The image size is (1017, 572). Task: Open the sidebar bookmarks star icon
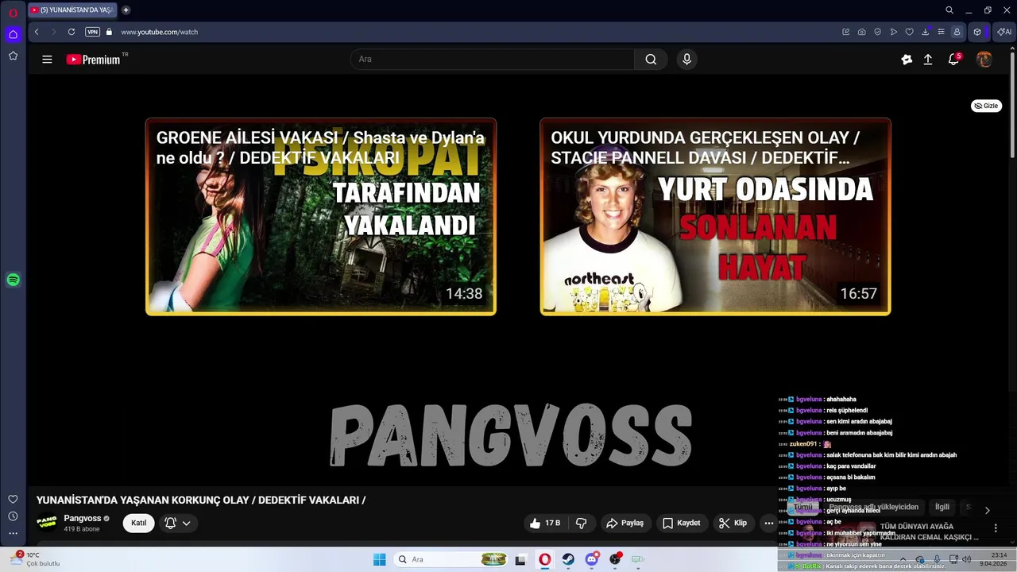(x=13, y=56)
